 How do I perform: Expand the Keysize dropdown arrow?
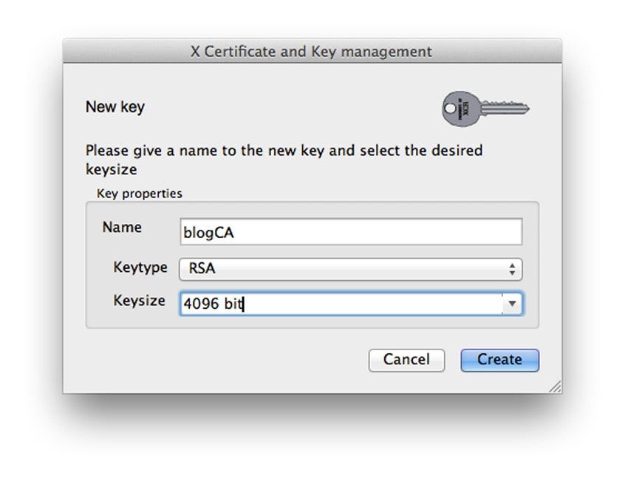pyautogui.click(x=512, y=303)
